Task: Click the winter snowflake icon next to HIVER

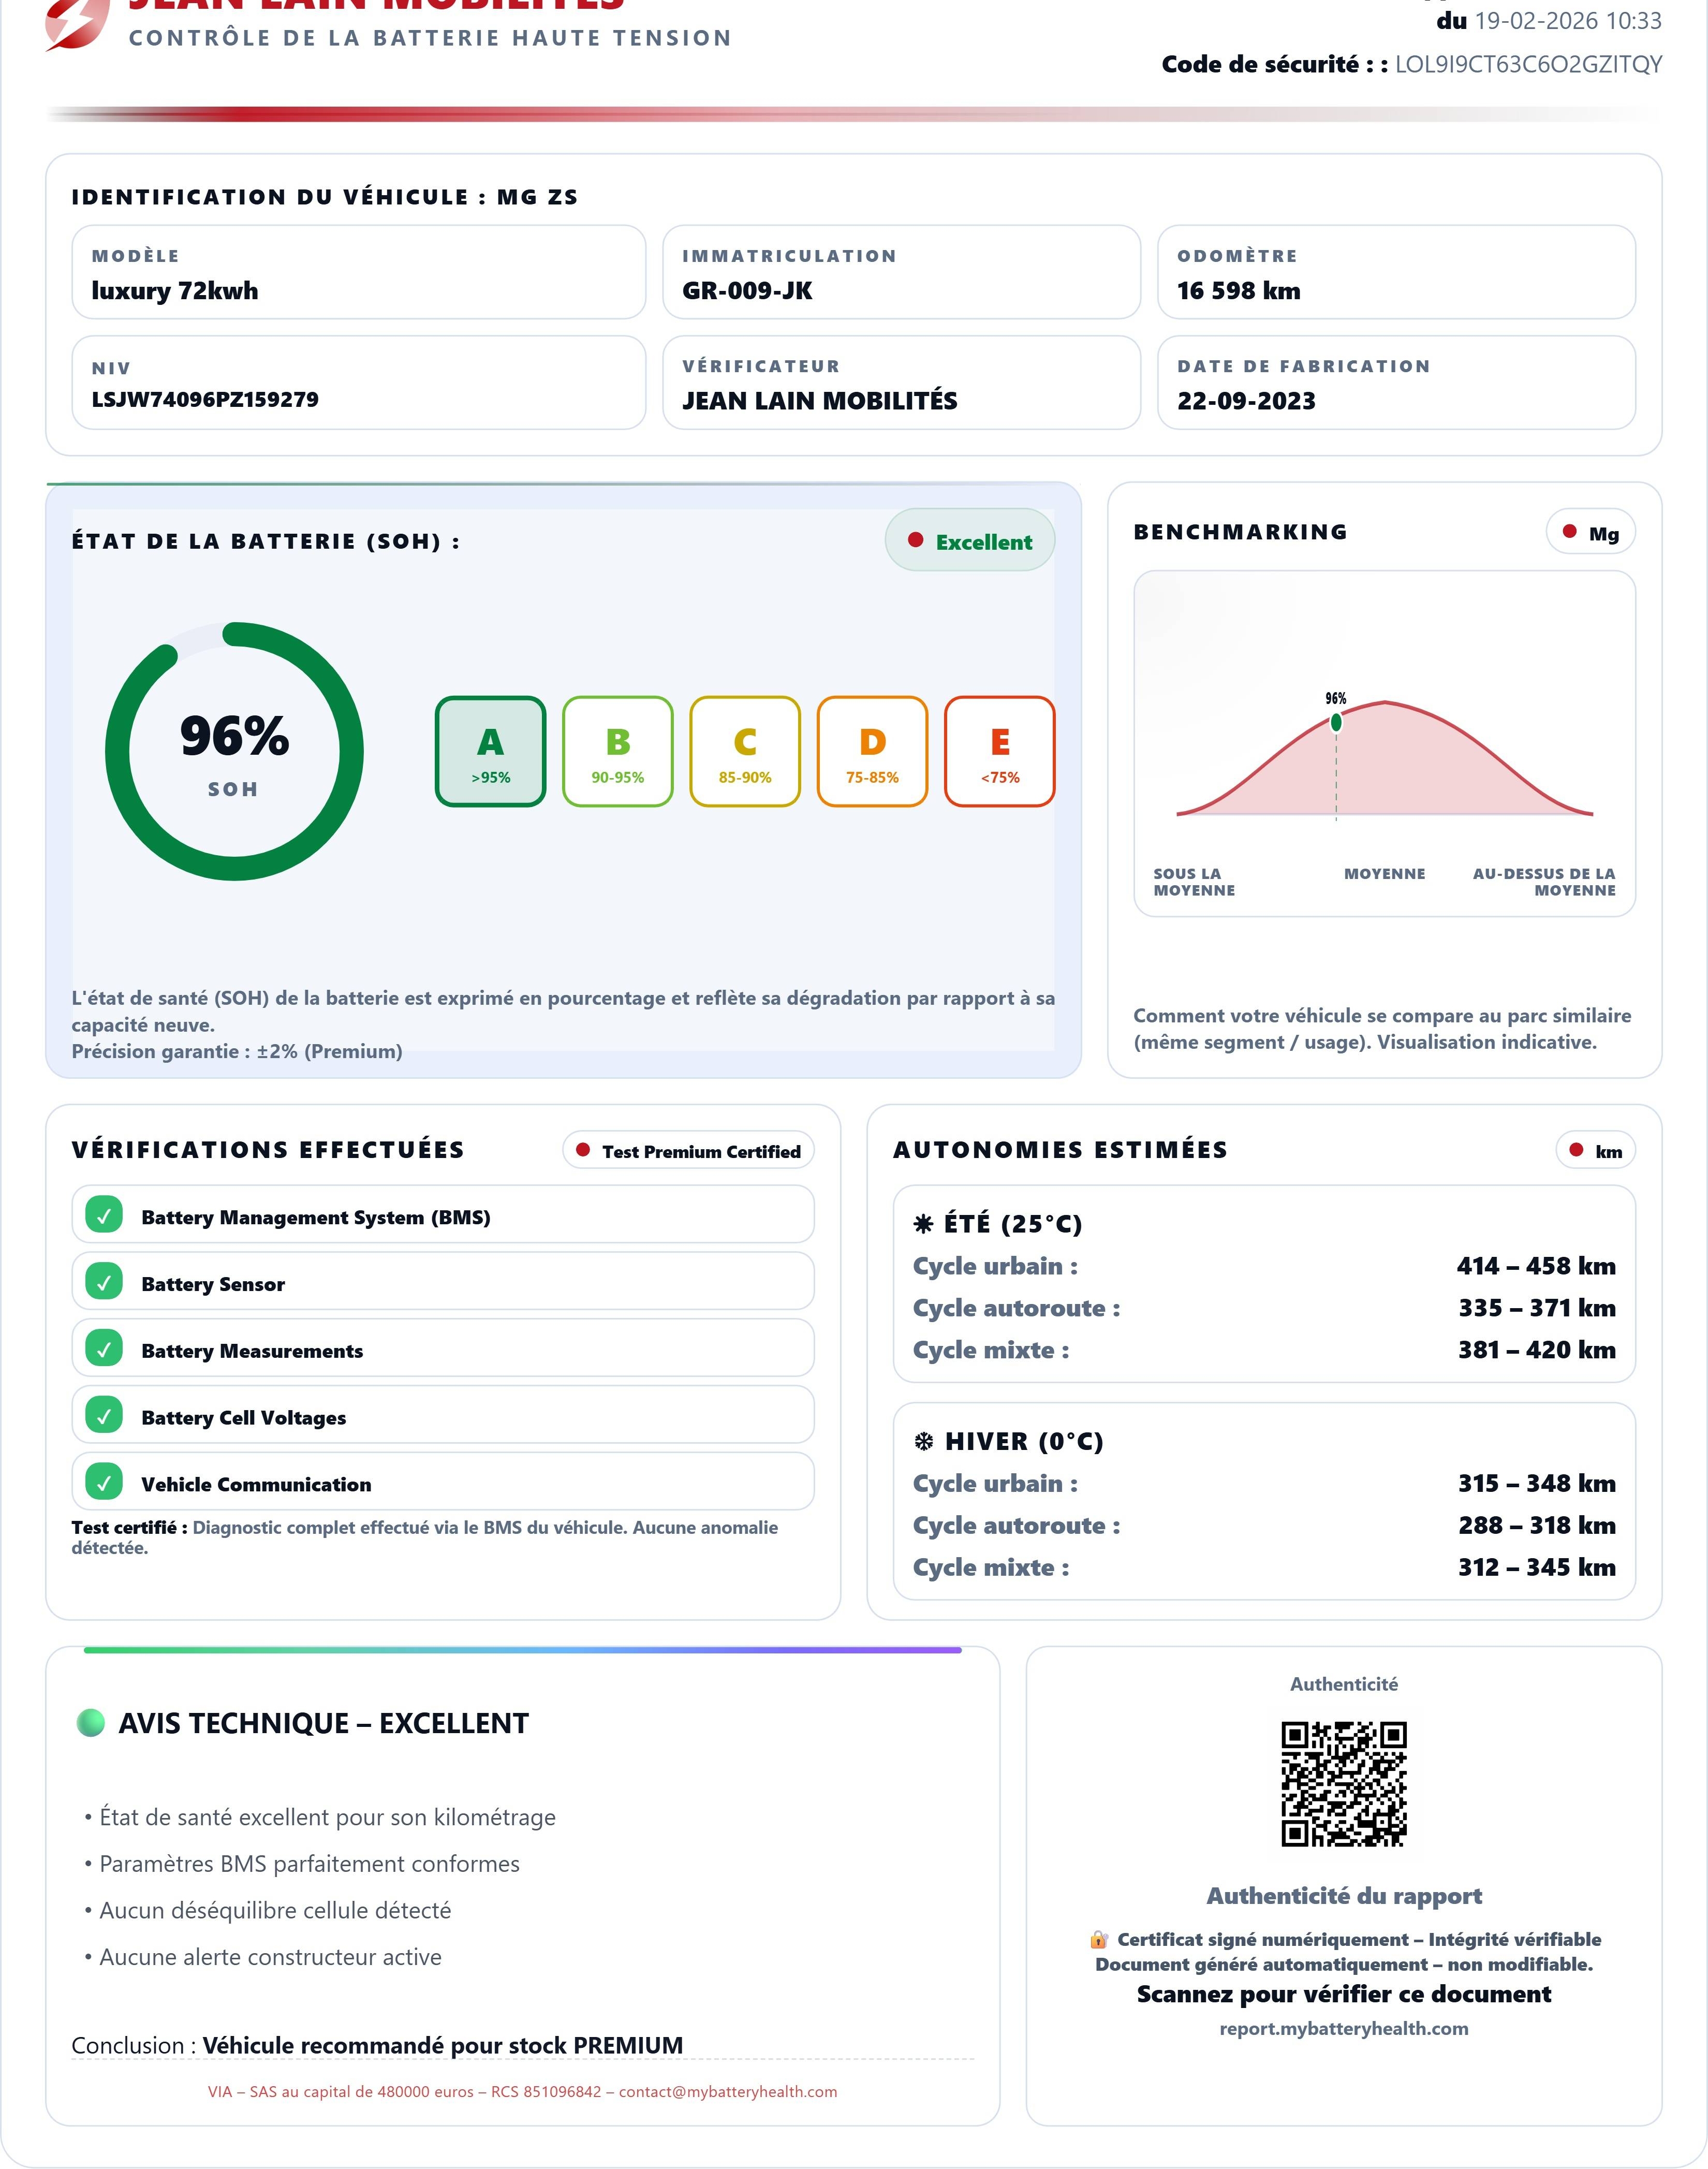Action: (923, 1441)
